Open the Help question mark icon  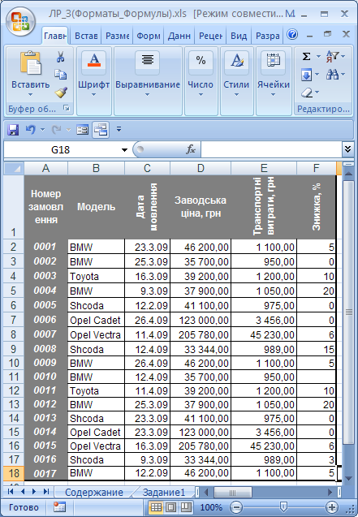pyautogui.click(x=292, y=34)
